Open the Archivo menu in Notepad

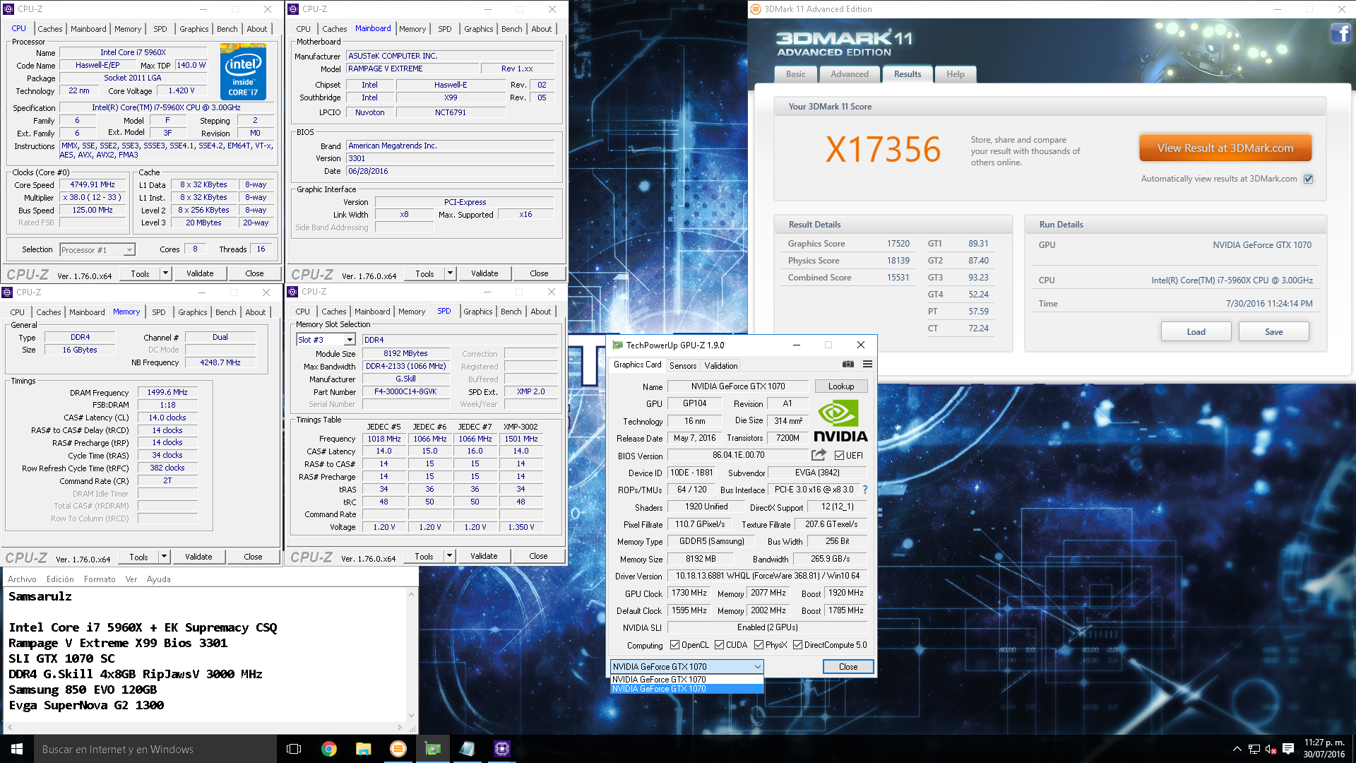click(22, 579)
